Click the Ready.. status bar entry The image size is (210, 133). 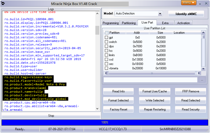coord(20,129)
